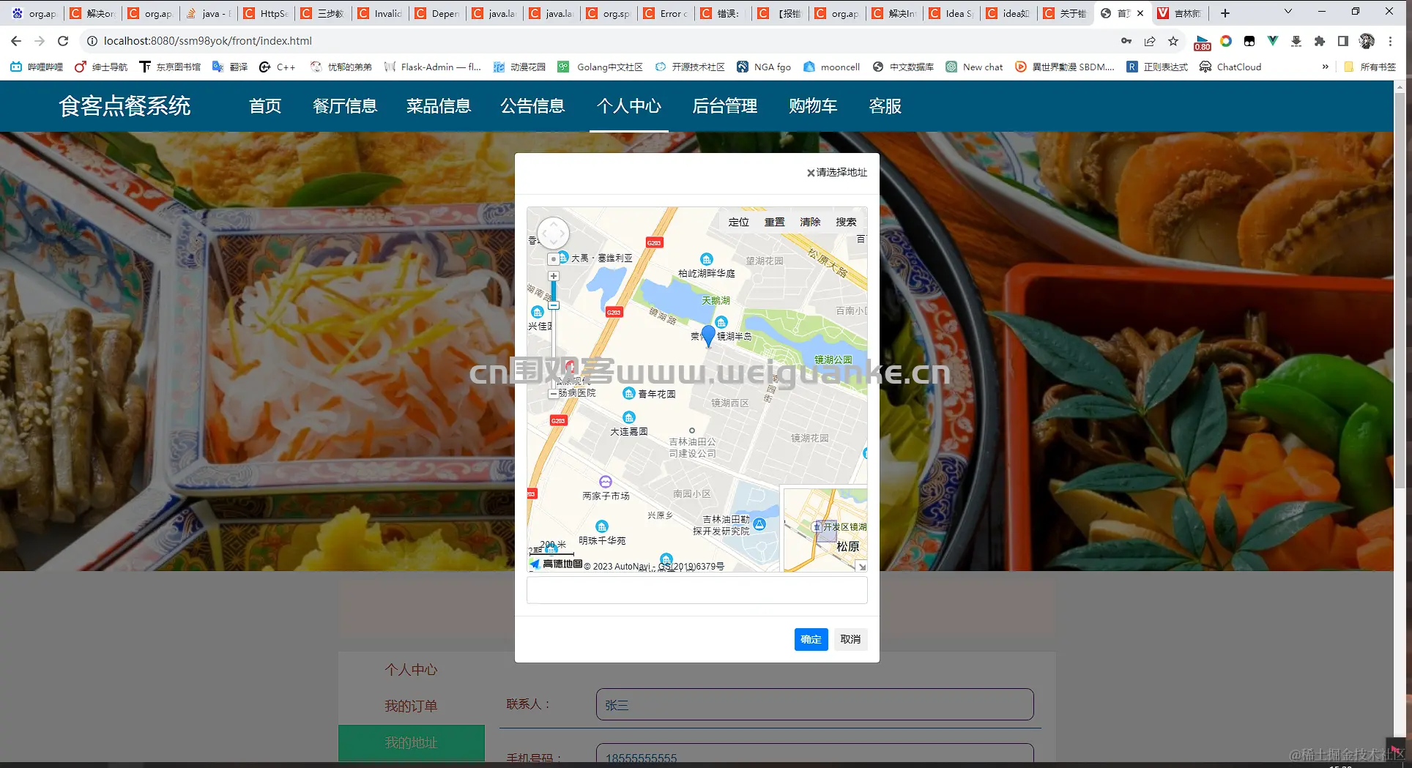
Task: Click the blue location marker pin on the map
Action: point(708,335)
